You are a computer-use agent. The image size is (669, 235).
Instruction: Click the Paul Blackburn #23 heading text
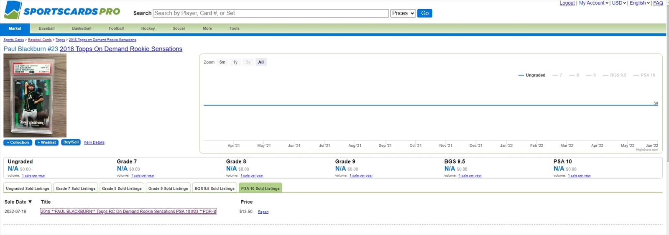pyautogui.click(x=31, y=49)
